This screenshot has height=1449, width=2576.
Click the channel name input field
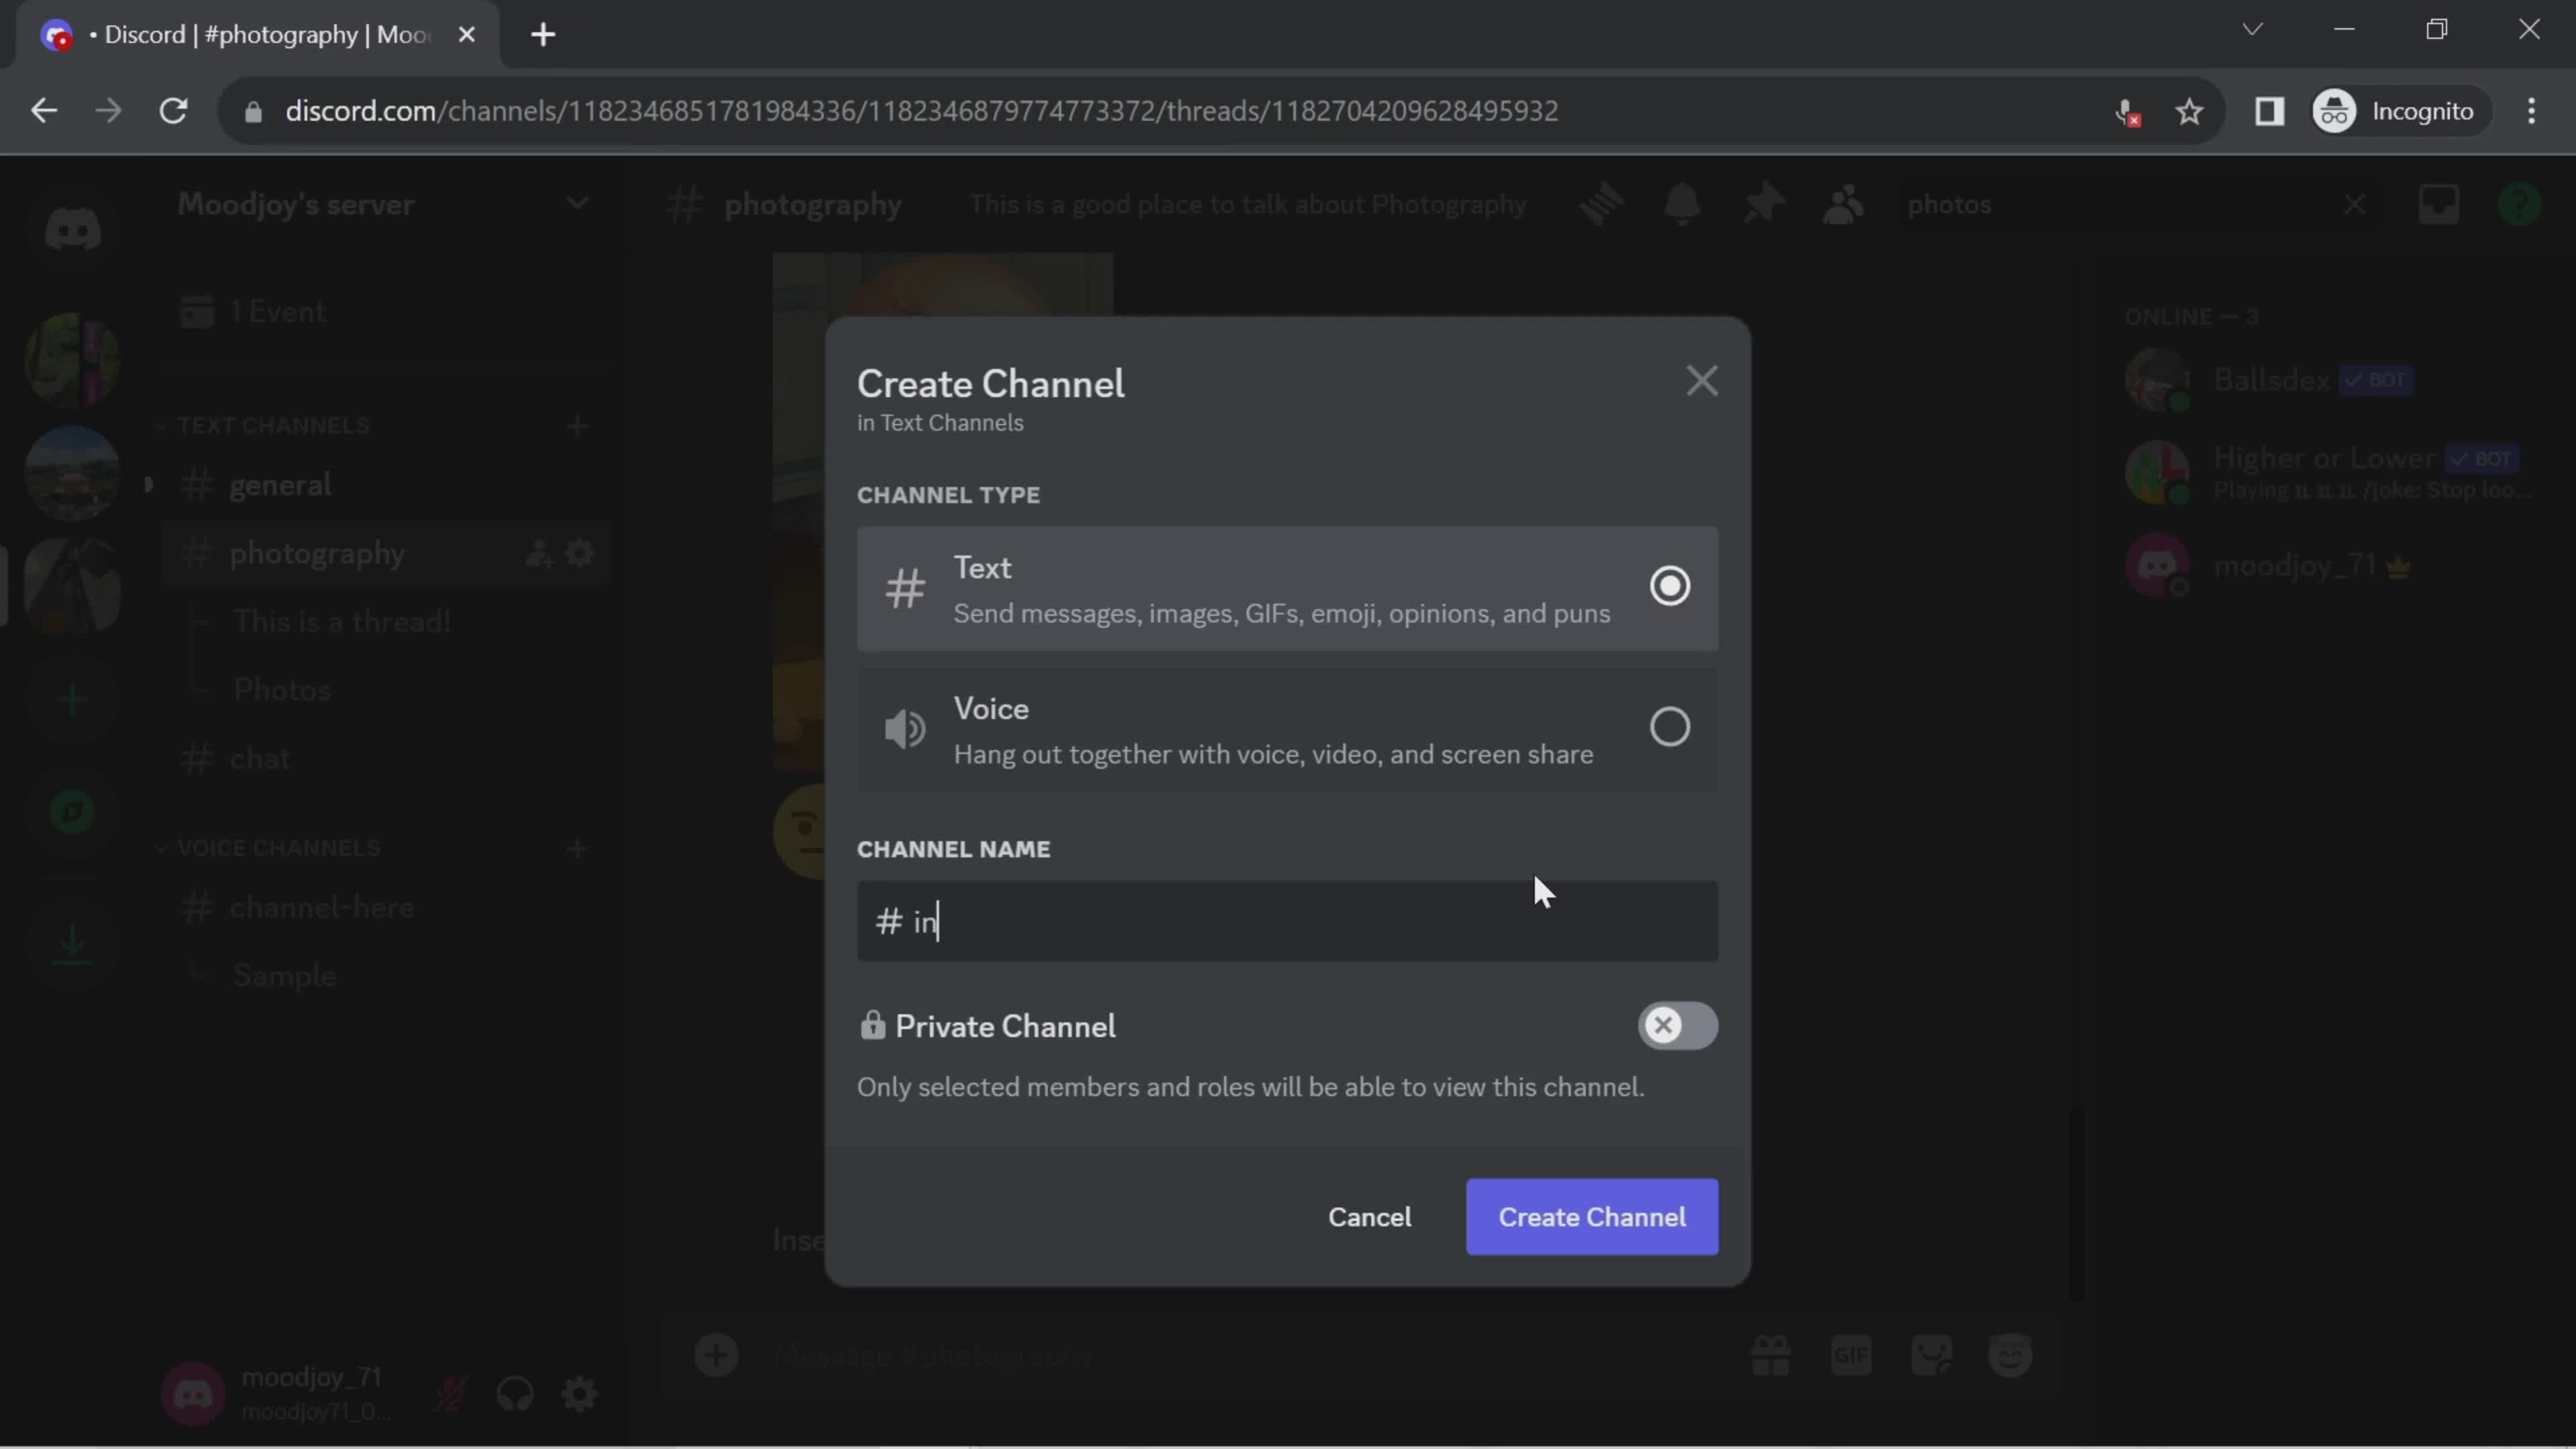pos(1286,920)
